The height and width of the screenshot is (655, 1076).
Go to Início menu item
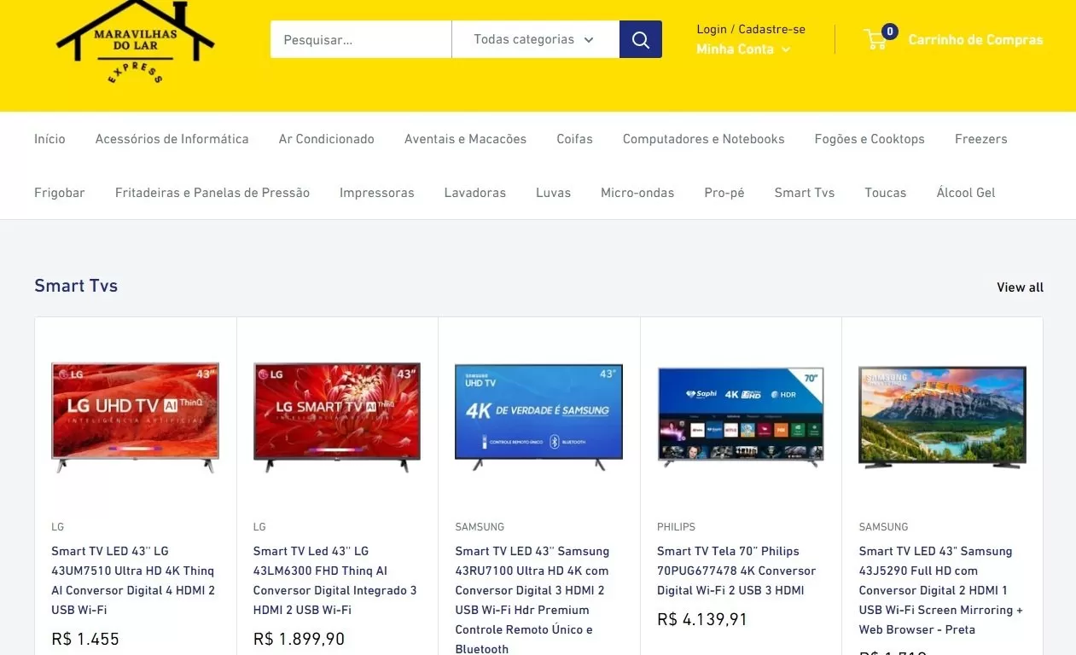pyautogui.click(x=49, y=139)
